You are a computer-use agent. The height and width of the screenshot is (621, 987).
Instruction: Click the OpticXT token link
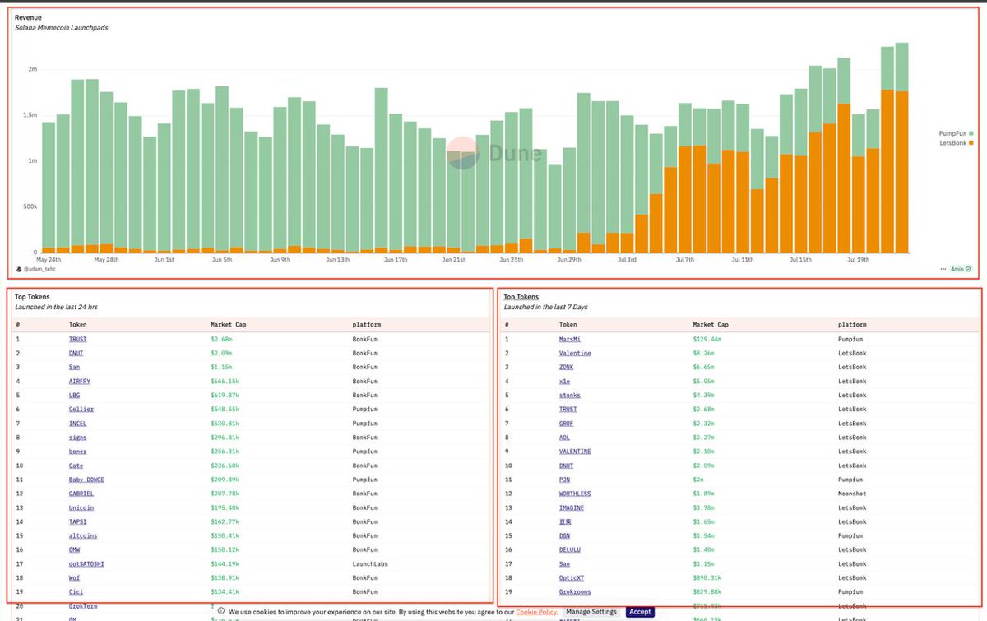572,577
